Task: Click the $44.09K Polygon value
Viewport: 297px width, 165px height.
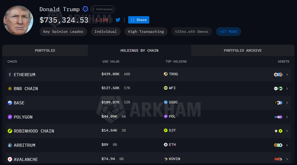Action: (109, 116)
